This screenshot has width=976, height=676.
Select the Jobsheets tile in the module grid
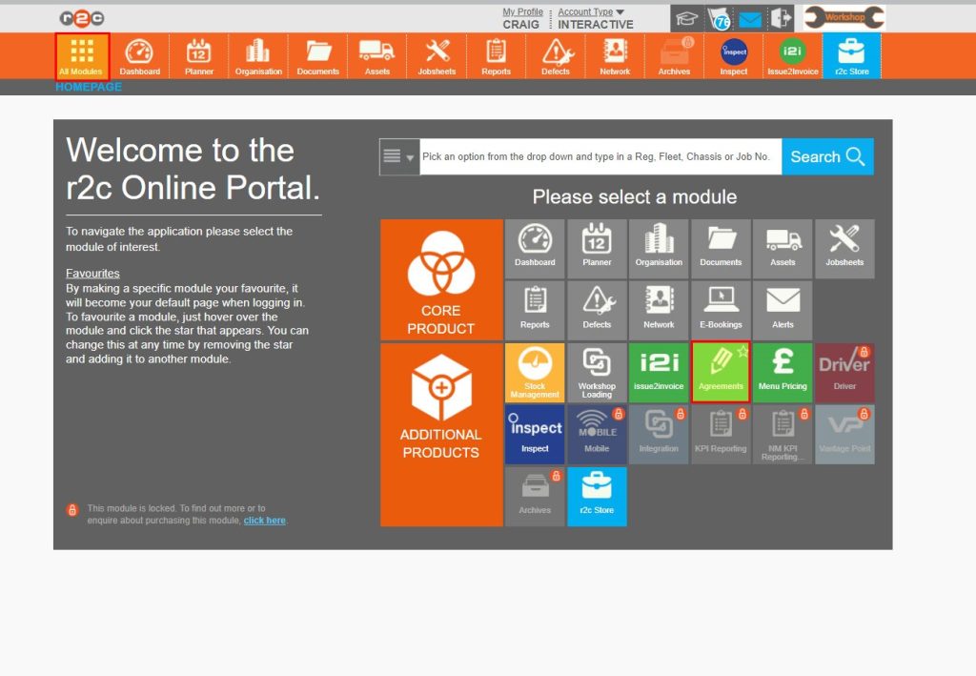tap(844, 248)
